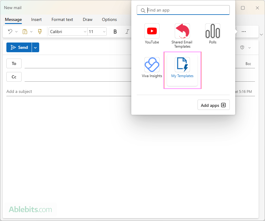Open the Options tab

(x=109, y=20)
